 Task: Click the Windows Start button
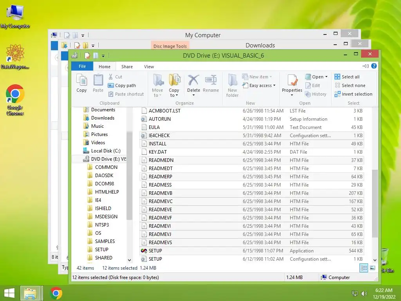(9, 293)
